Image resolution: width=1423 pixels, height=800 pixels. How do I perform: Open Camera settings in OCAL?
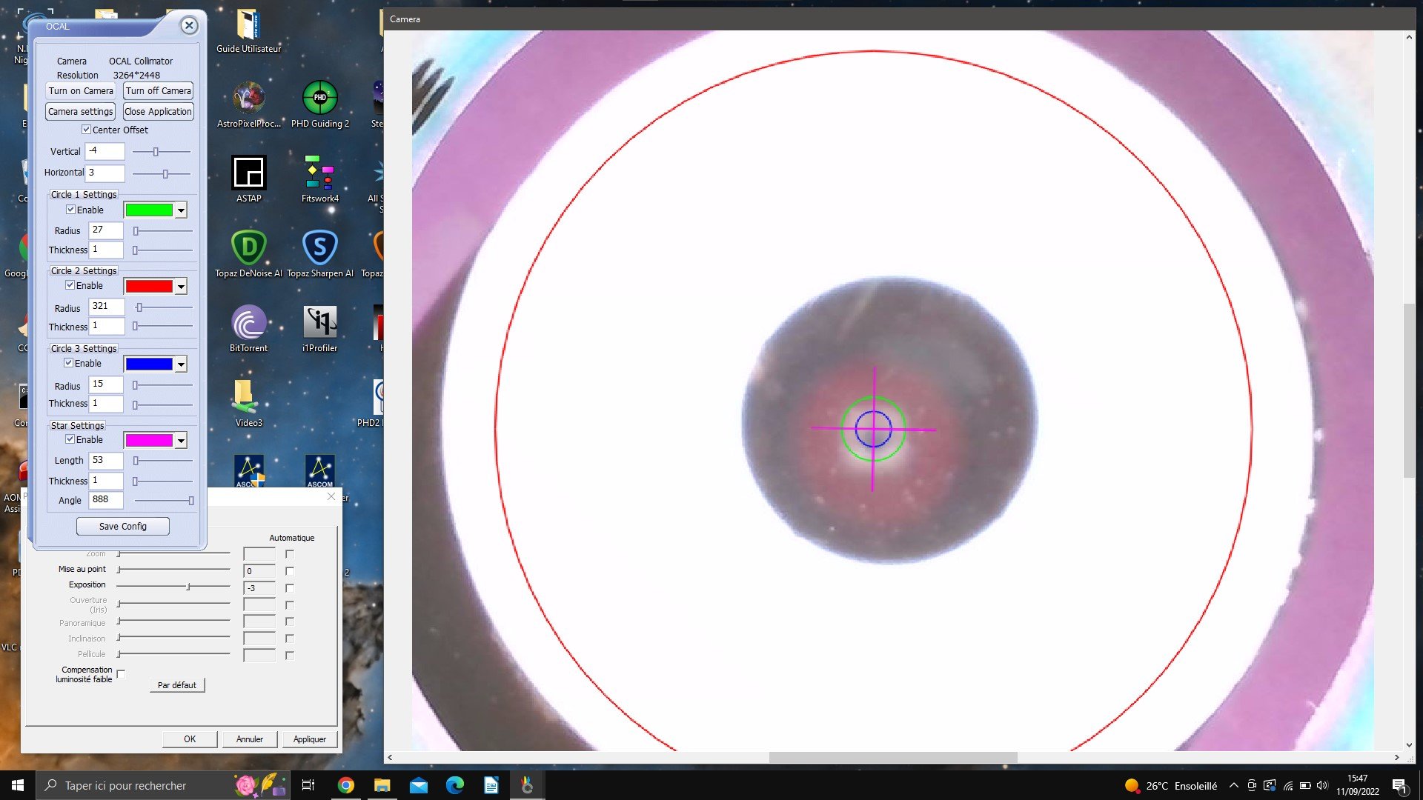[x=81, y=112]
